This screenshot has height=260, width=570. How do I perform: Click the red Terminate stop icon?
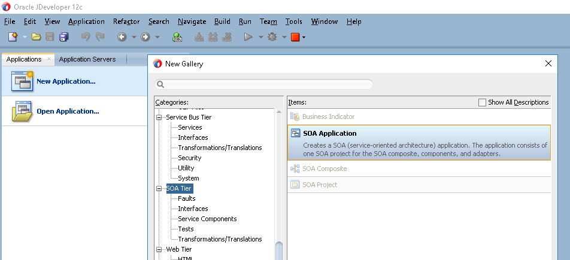pos(295,37)
